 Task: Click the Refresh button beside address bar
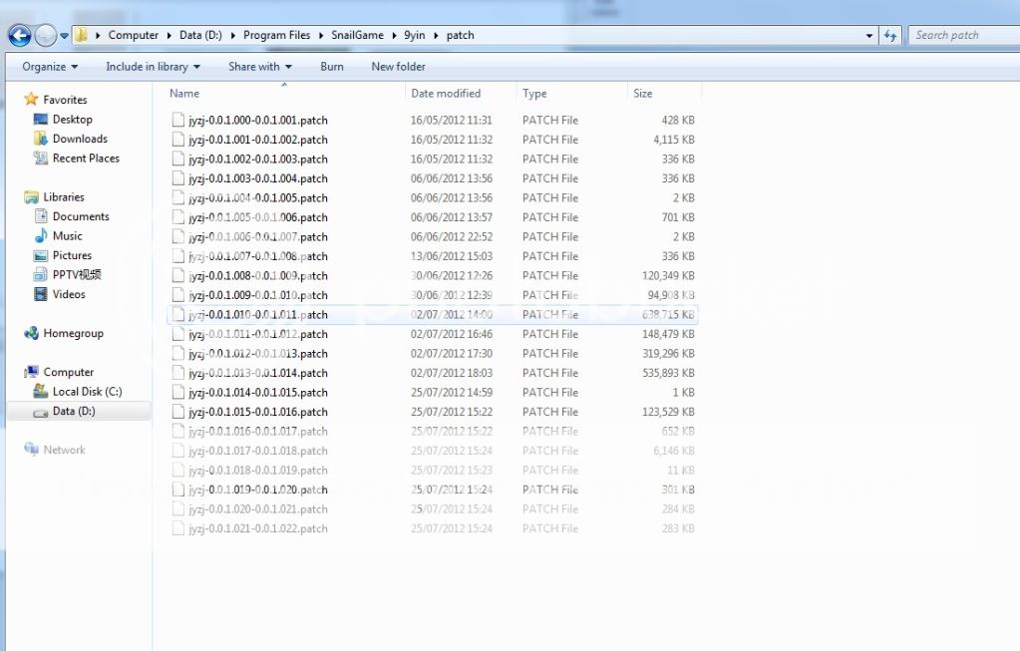pos(890,36)
